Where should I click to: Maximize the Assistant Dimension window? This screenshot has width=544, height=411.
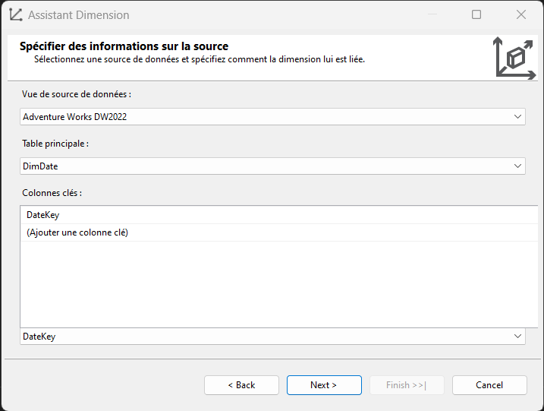coord(476,14)
